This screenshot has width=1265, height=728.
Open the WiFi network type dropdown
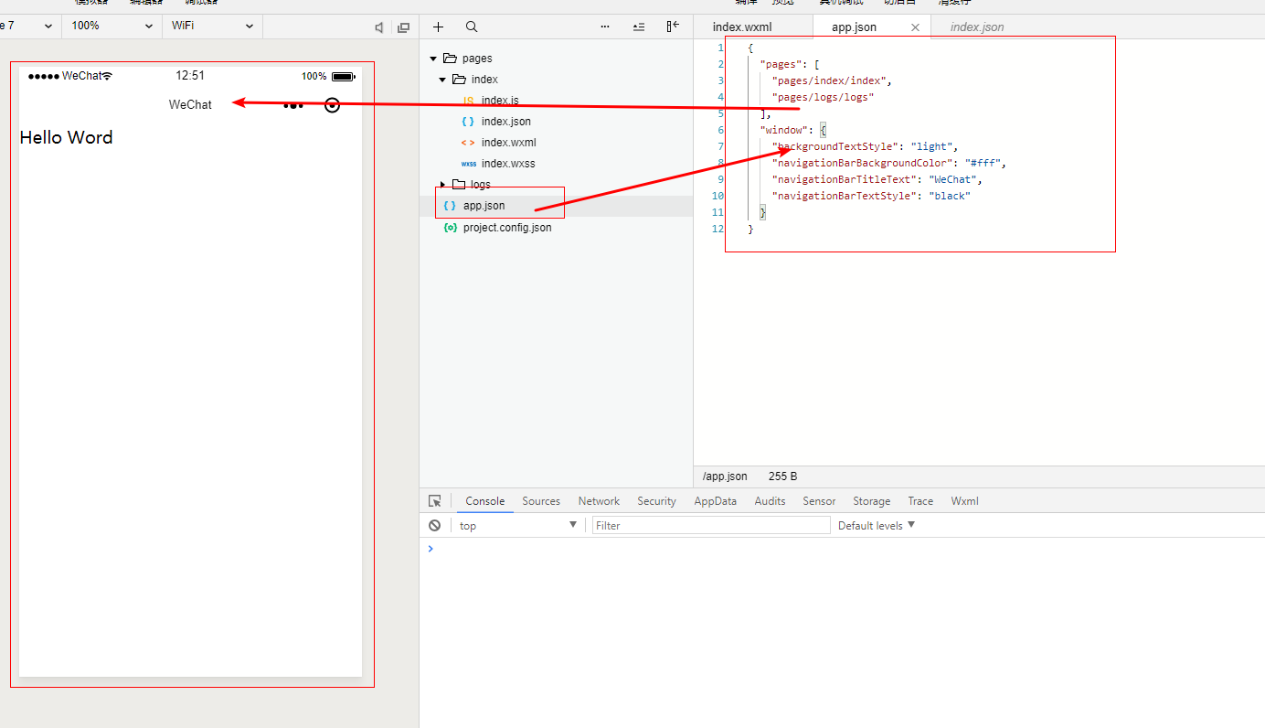tap(212, 27)
